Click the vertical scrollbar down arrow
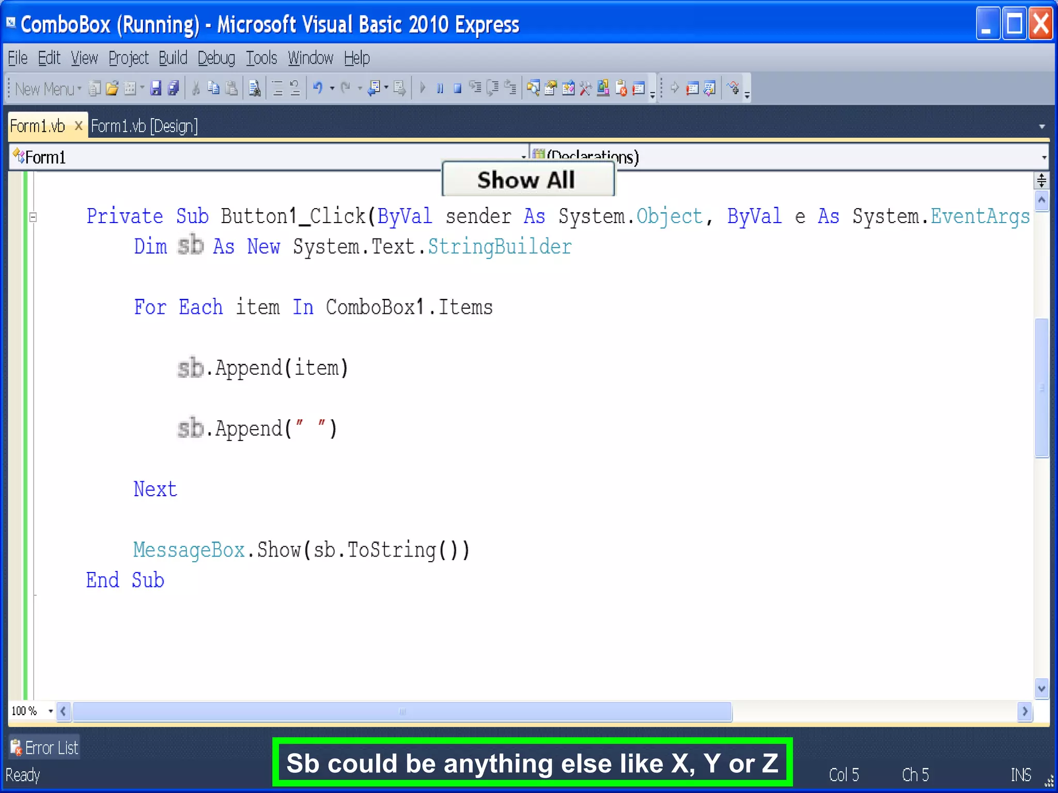 pos(1041,688)
